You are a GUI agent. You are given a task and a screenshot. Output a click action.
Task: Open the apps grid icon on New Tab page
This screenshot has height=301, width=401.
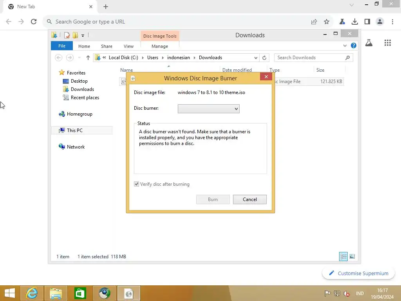point(388,43)
